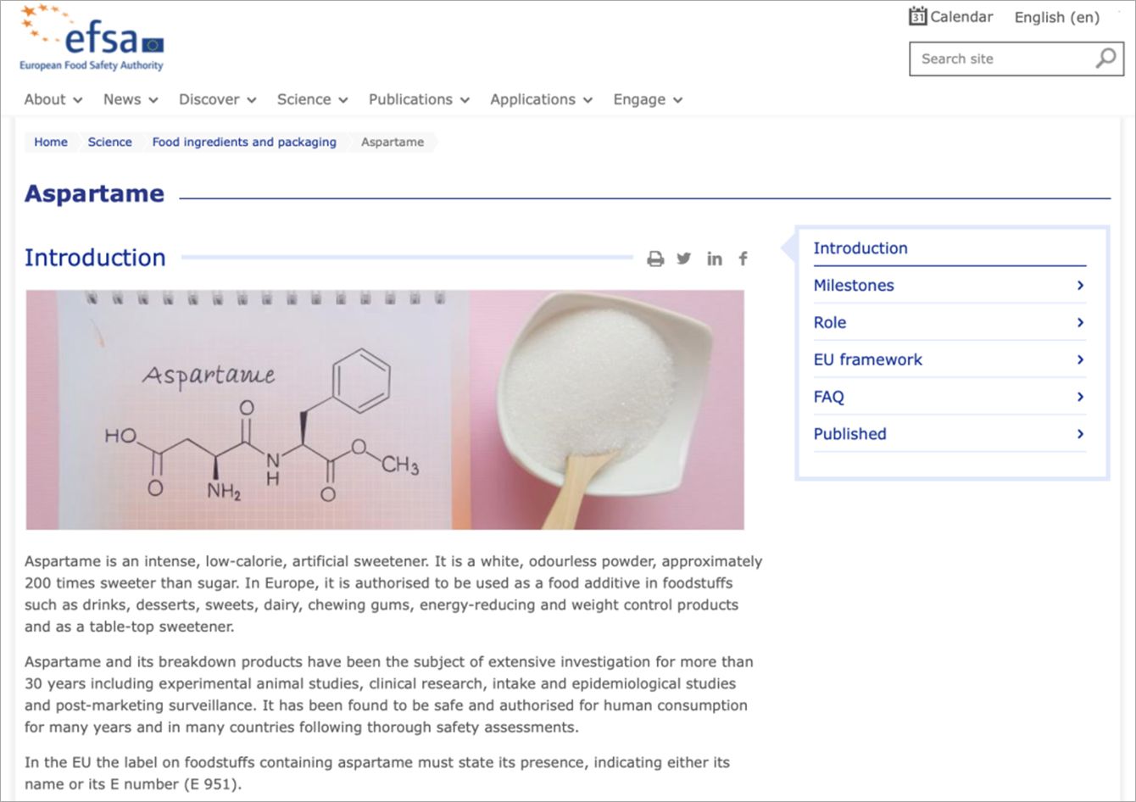This screenshot has height=802, width=1136.
Task: Click the EFSA logo
Action: (92, 40)
